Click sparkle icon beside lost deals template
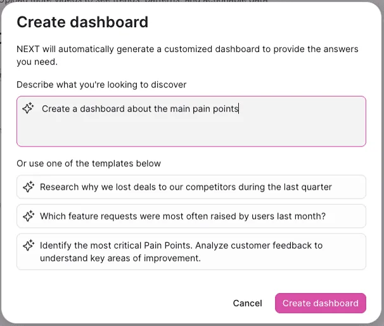This screenshot has height=326, width=384. pos(29,186)
